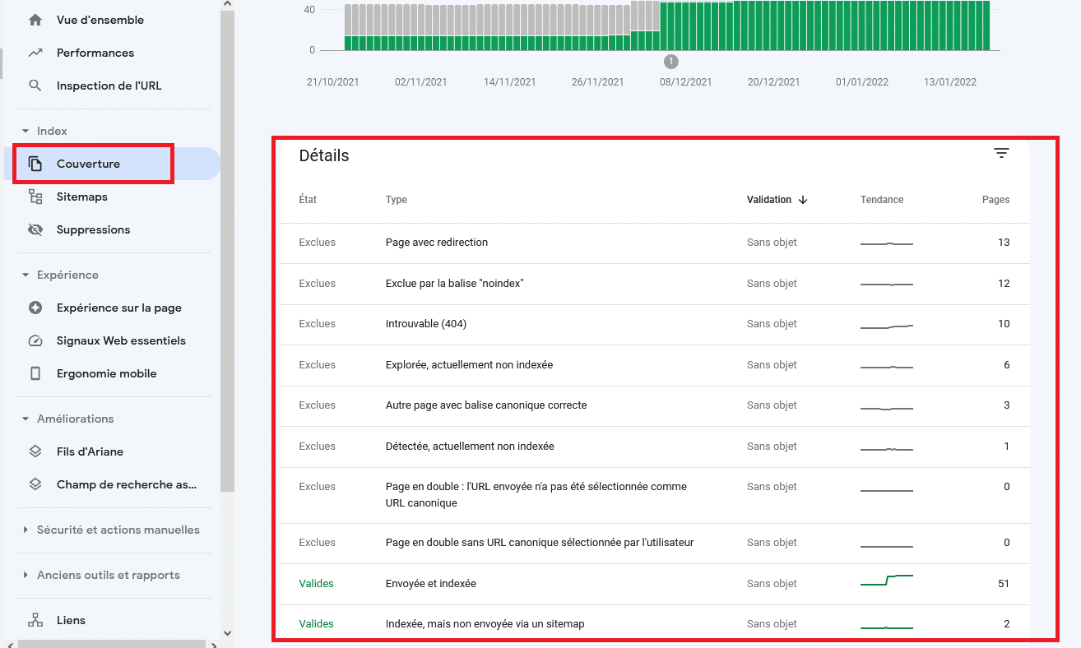Collapse the Expérience section arrow
This screenshot has height=648, width=1081.
point(26,275)
